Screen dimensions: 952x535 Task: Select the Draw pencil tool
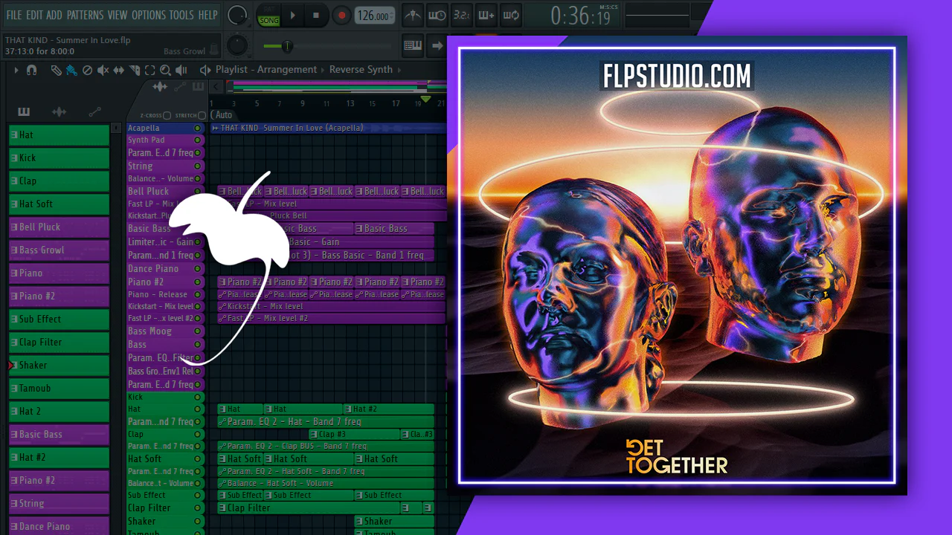click(x=57, y=70)
